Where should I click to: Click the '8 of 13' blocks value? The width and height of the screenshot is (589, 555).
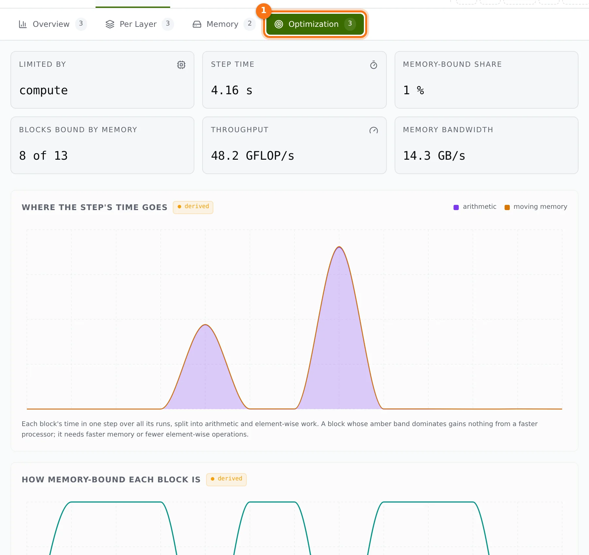coord(44,156)
